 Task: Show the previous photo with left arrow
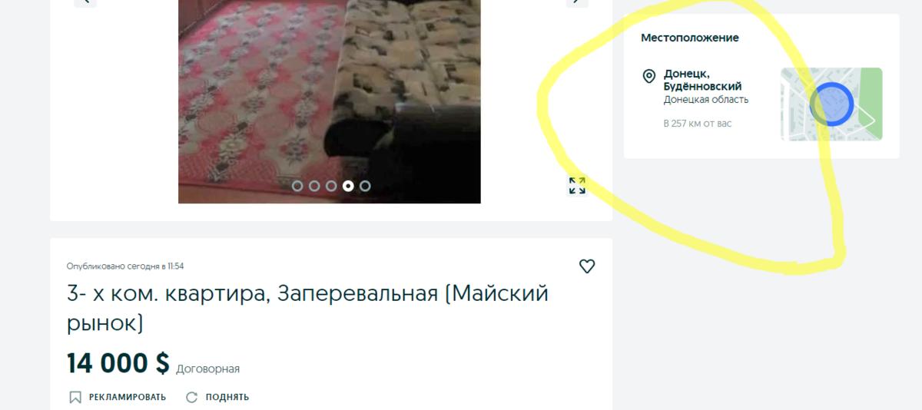(x=85, y=2)
